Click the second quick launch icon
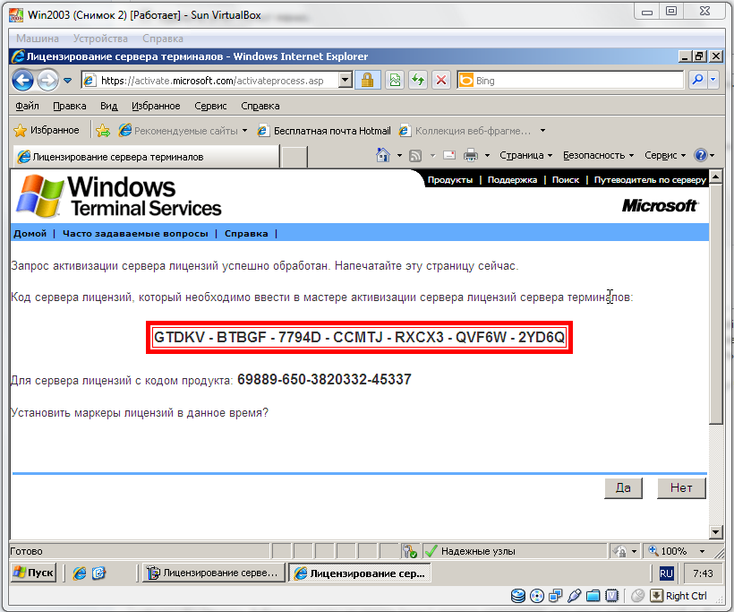The height and width of the screenshot is (612, 734). click(98, 573)
